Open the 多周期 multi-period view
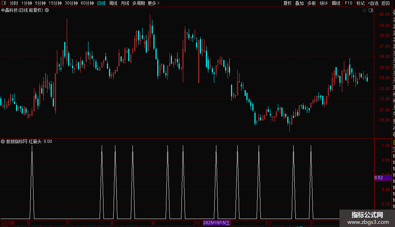 pos(138,3)
